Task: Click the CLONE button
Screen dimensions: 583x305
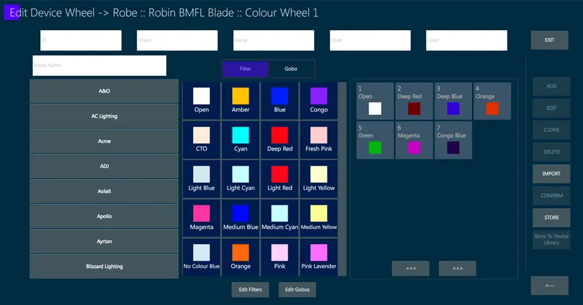Action: coord(552,130)
